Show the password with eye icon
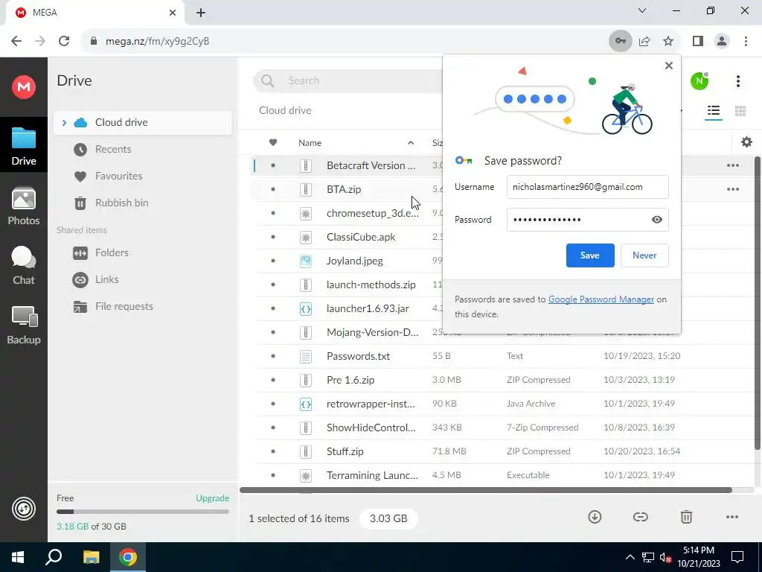The image size is (762, 572). pyautogui.click(x=656, y=220)
